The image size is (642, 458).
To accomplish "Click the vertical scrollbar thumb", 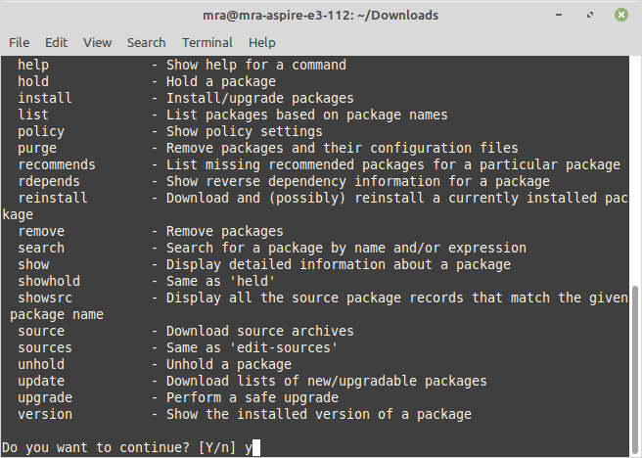I will click(x=635, y=370).
